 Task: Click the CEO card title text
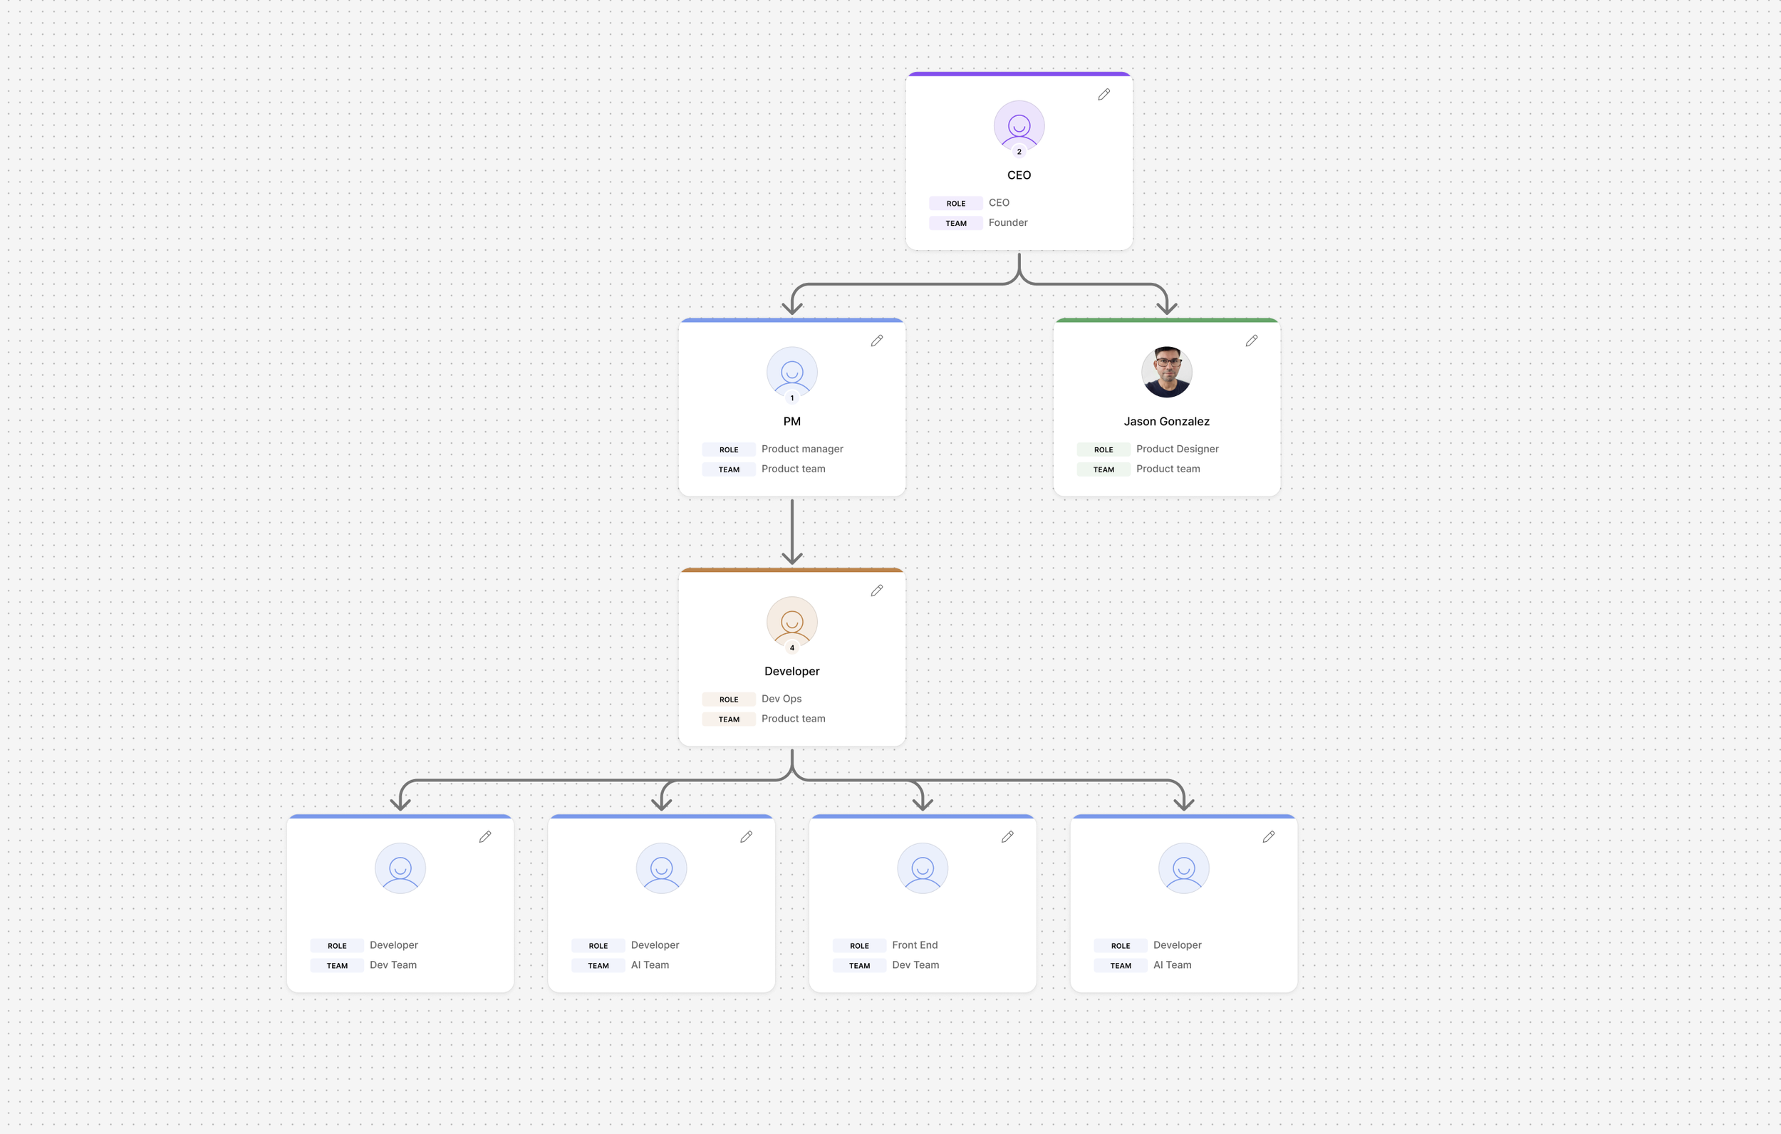click(x=1019, y=175)
